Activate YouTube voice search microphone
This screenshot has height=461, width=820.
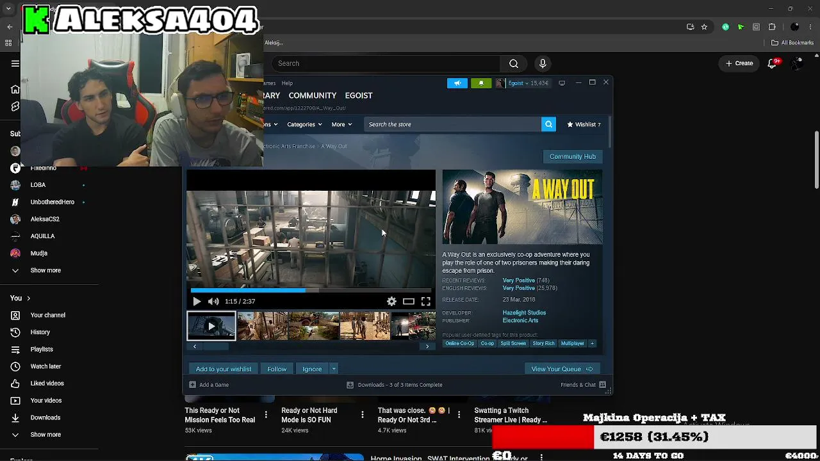coord(543,63)
